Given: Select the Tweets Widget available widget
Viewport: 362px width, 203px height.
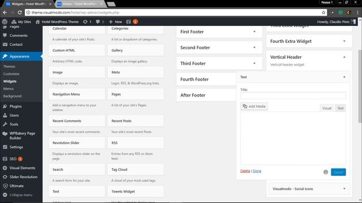Looking at the screenshot, I should point(136,191).
